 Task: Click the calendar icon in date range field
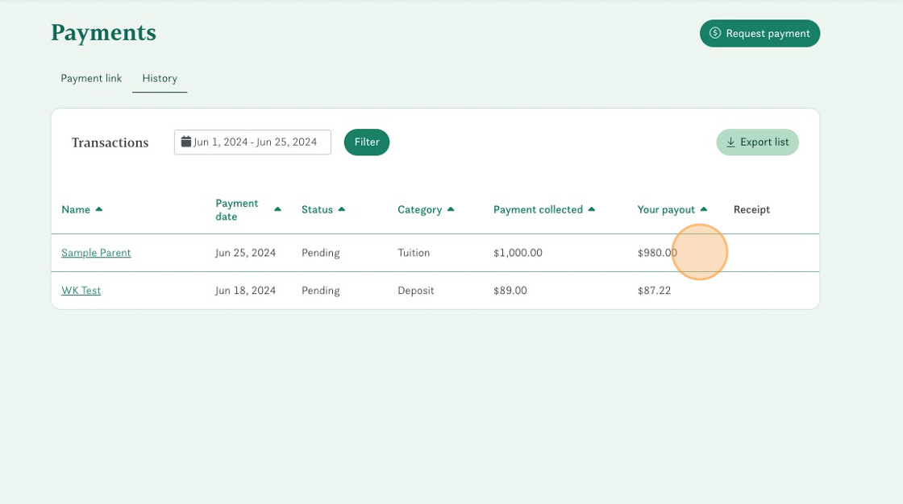click(185, 142)
